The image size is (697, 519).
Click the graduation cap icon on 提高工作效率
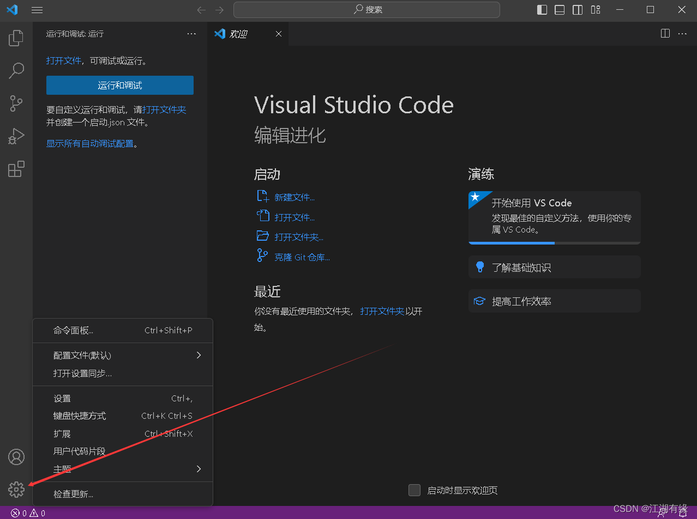(x=479, y=301)
